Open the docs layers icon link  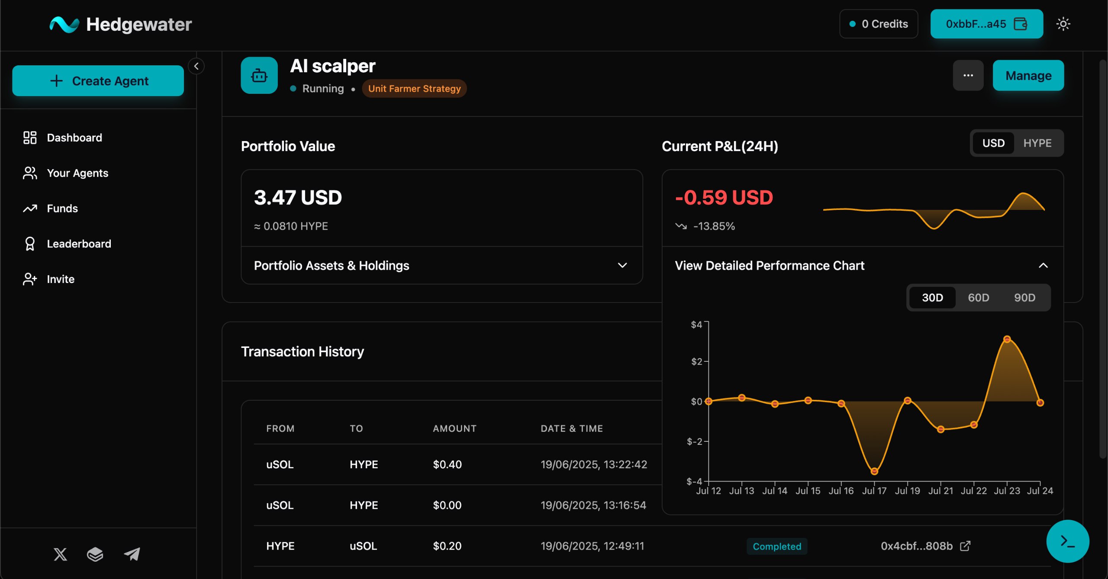[x=95, y=554]
